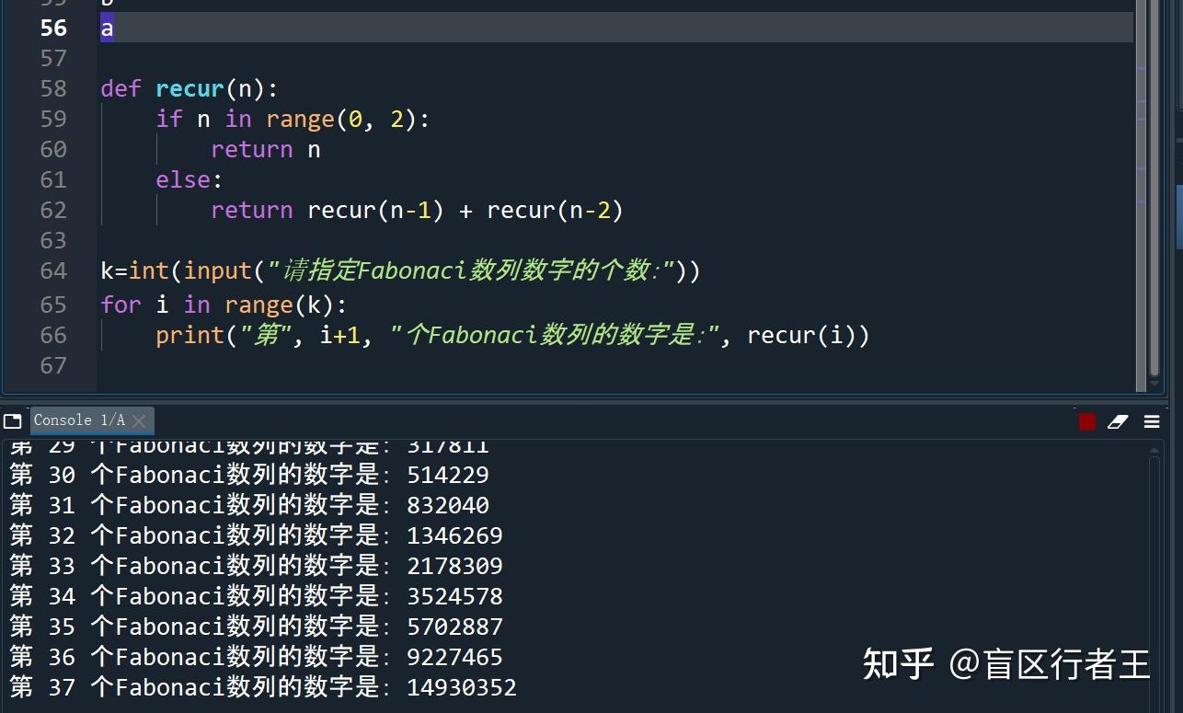The height and width of the screenshot is (713, 1183).
Task: Click line number 64 in the editor gutter
Action: coord(52,270)
